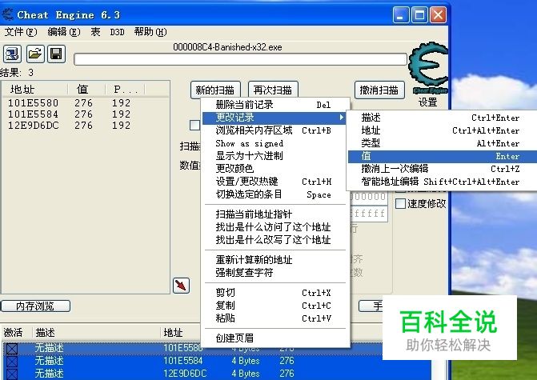Select 删除当前记录 from context menu
This screenshot has height=380, width=537.
click(275, 105)
